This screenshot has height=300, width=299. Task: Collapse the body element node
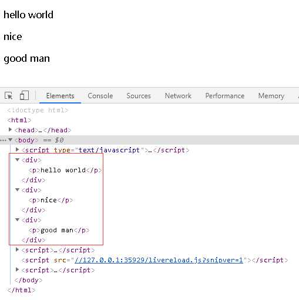pyautogui.click(x=10, y=140)
